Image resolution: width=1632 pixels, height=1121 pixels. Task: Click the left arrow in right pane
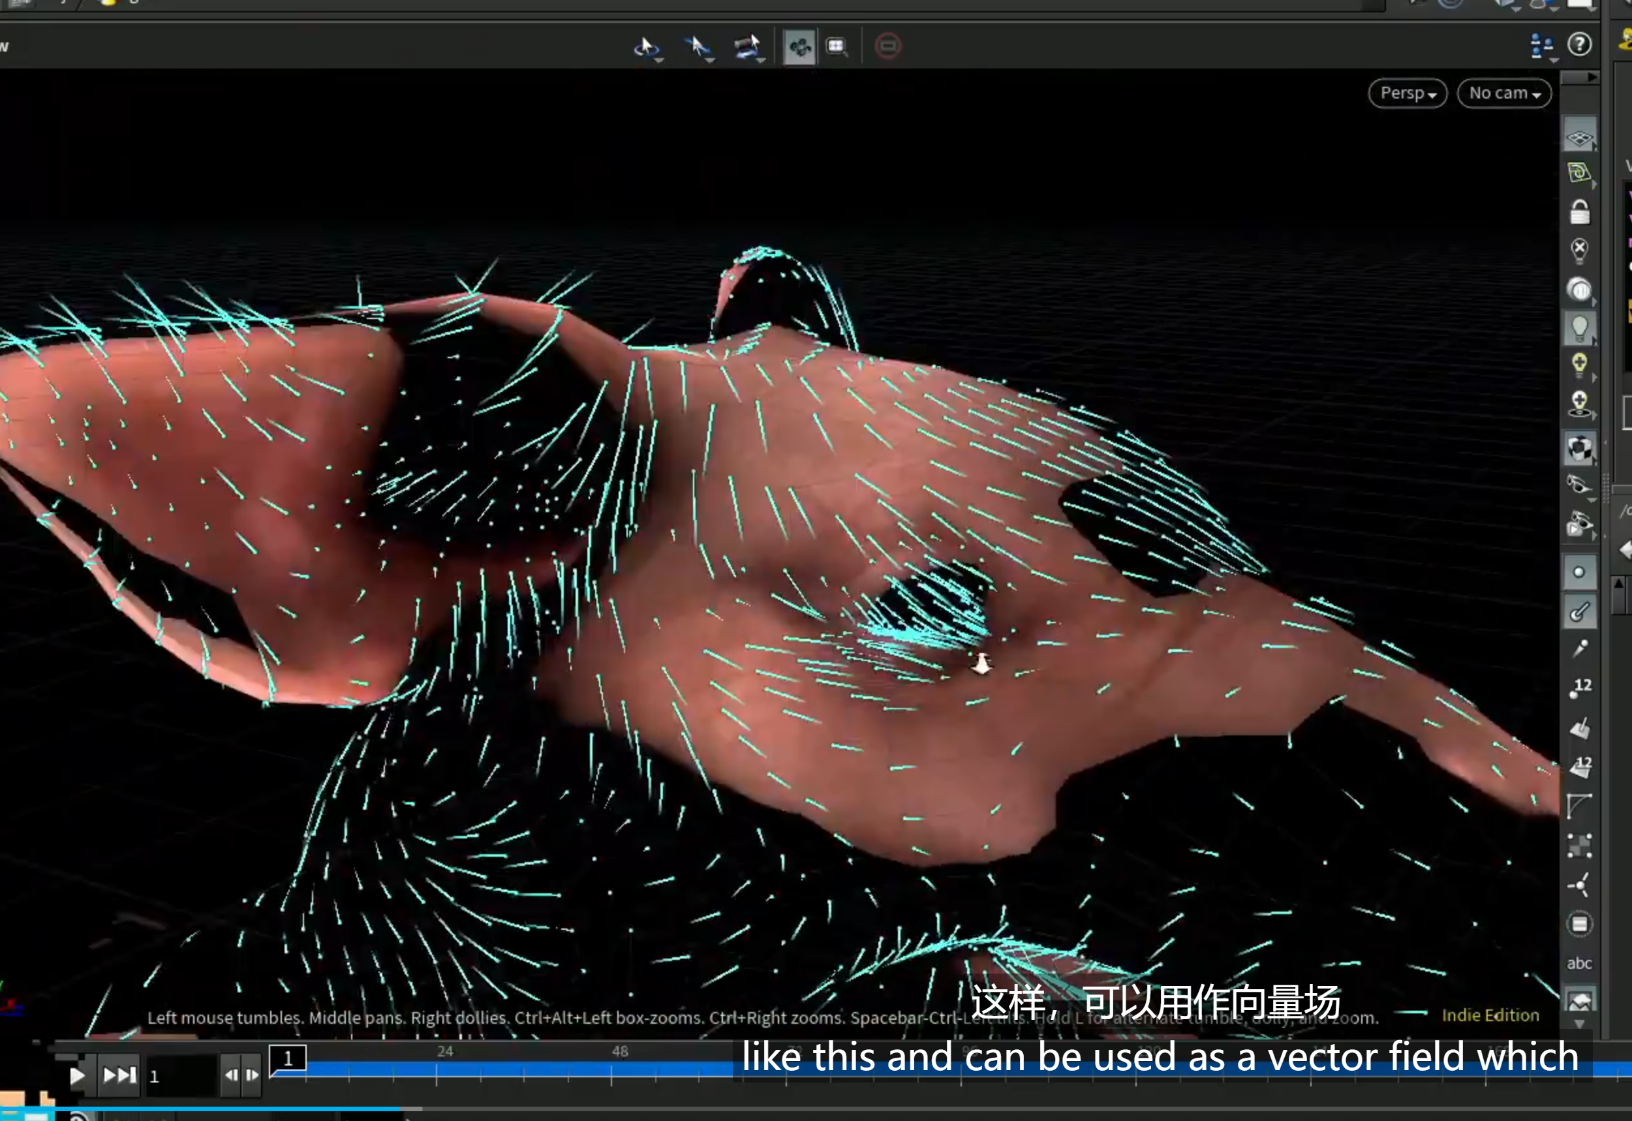pyautogui.click(x=1625, y=550)
